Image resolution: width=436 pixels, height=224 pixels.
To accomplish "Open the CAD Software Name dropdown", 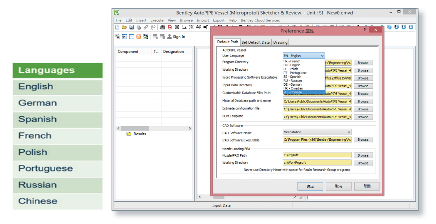I will (x=317, y=132).
